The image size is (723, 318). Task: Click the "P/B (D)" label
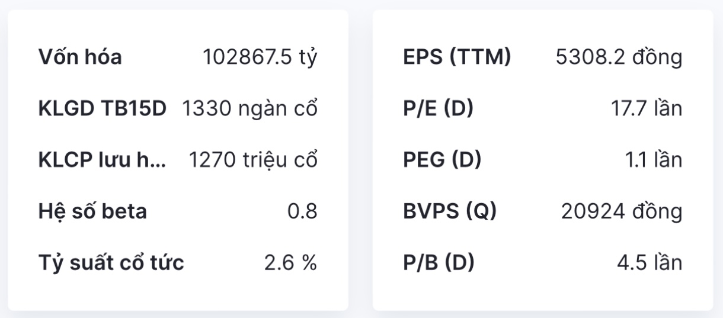[x=439, y=264]
